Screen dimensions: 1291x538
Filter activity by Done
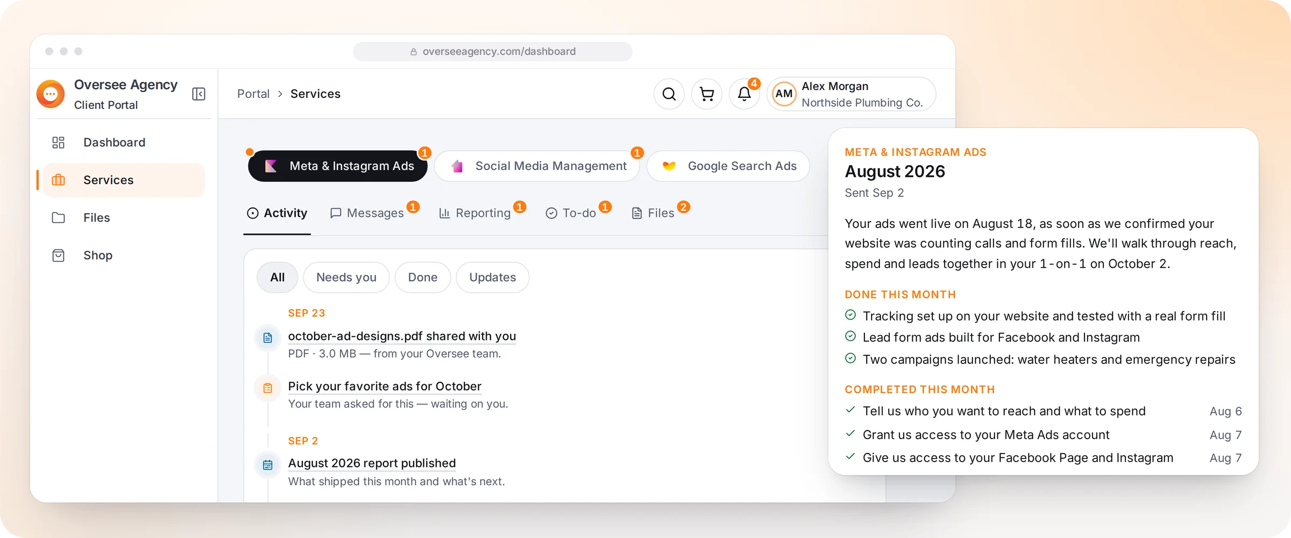click(x=423, y=278)
